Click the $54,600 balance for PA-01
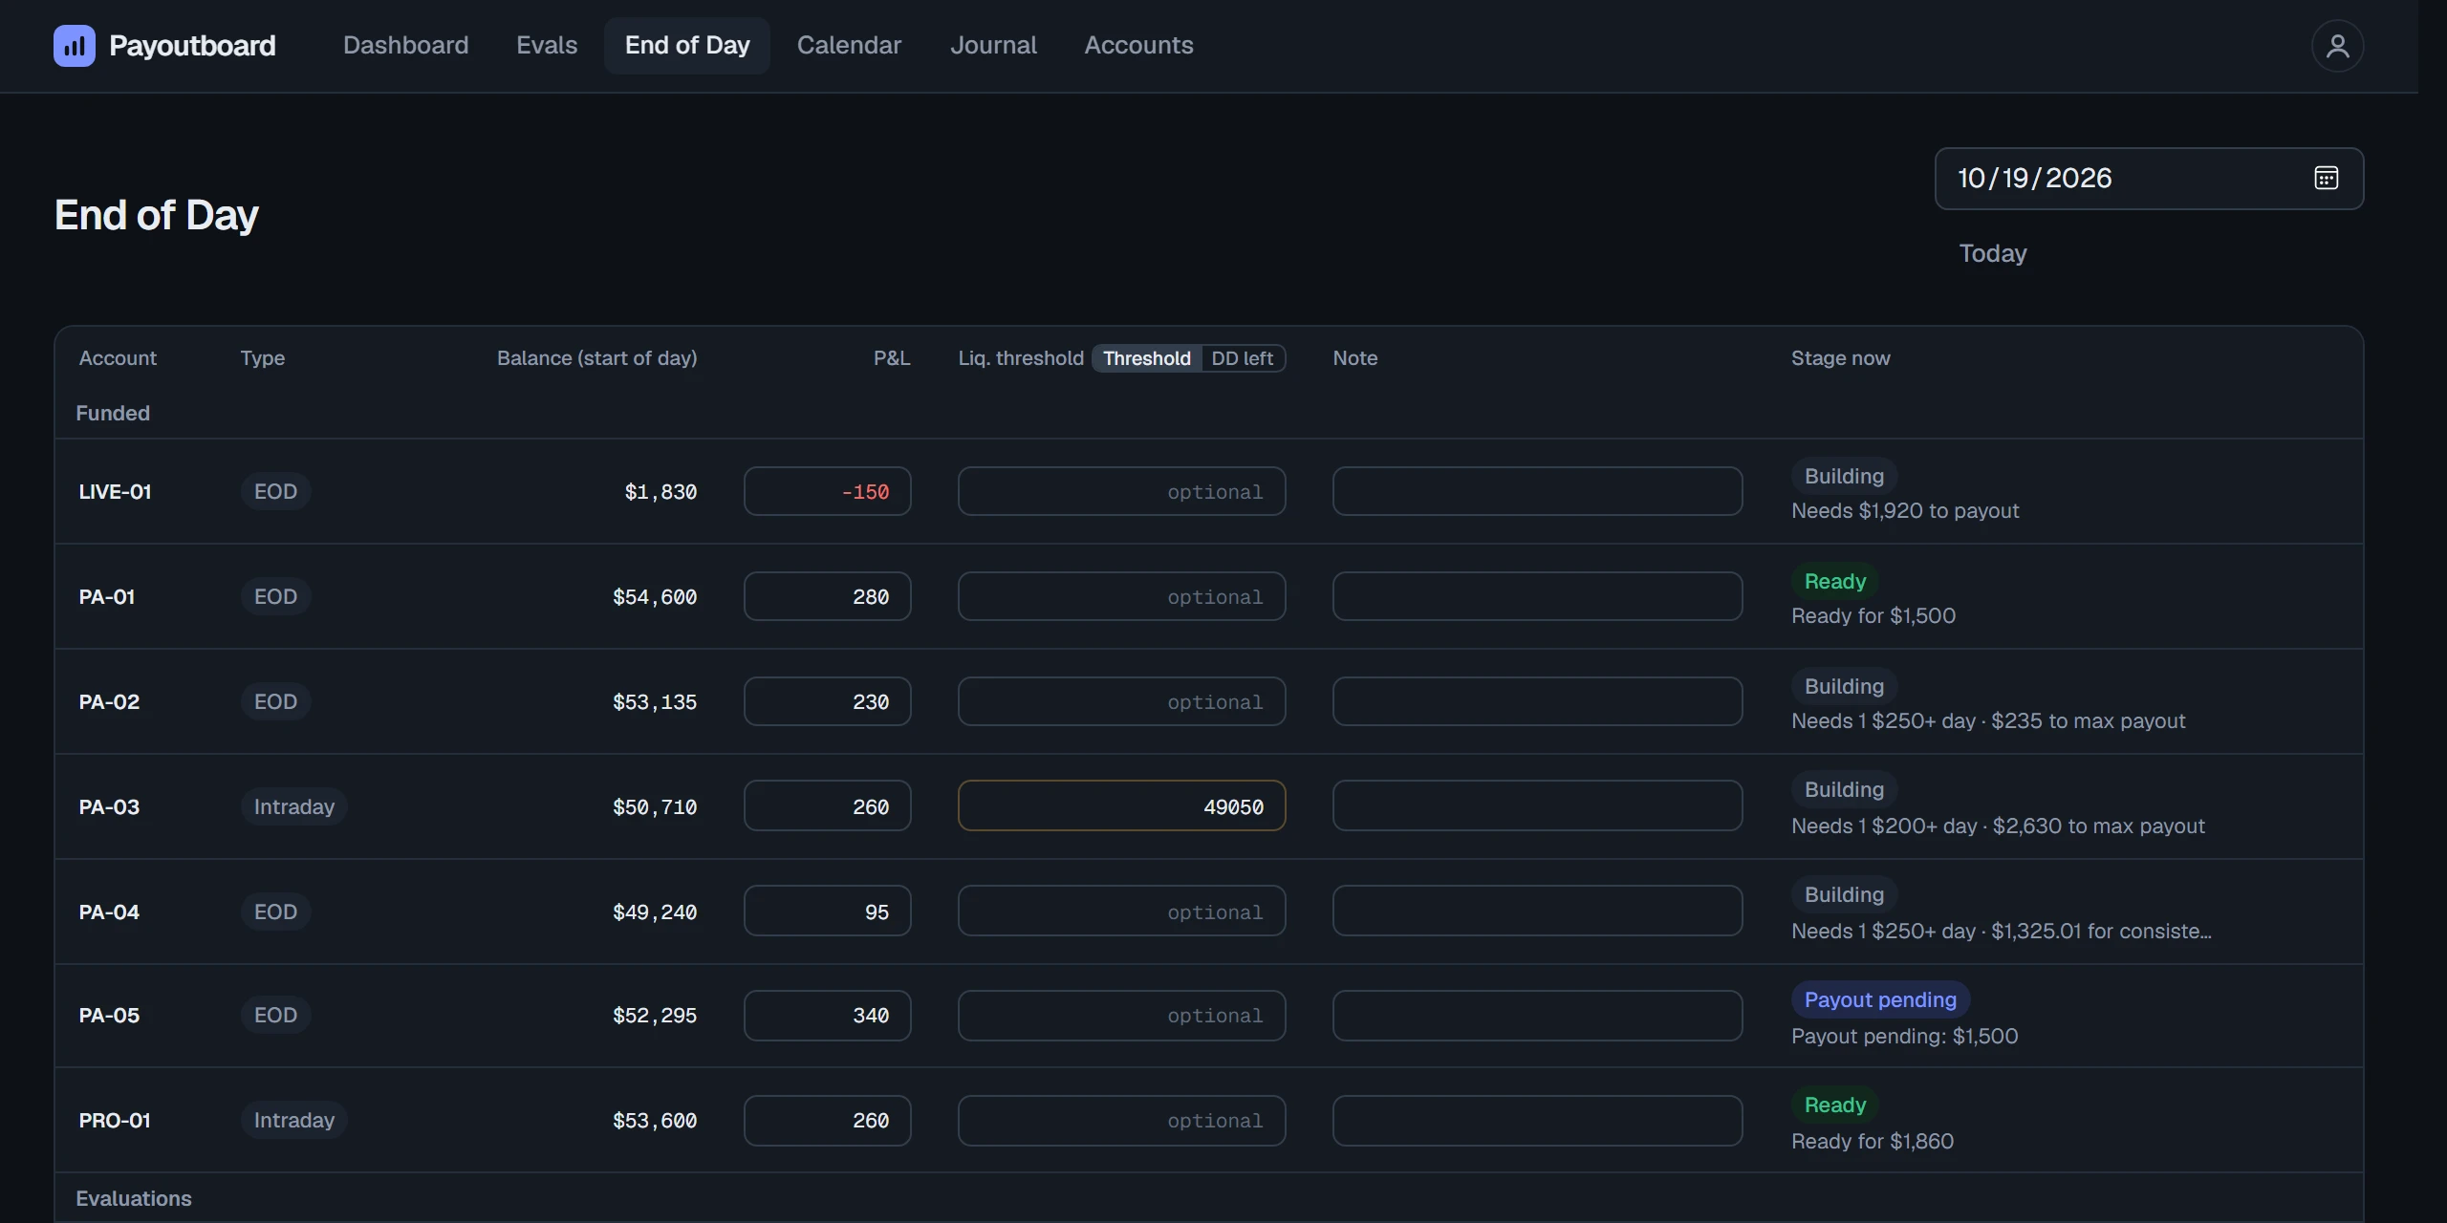Viewport: 2447px width, 1223px height. [655, 597]
